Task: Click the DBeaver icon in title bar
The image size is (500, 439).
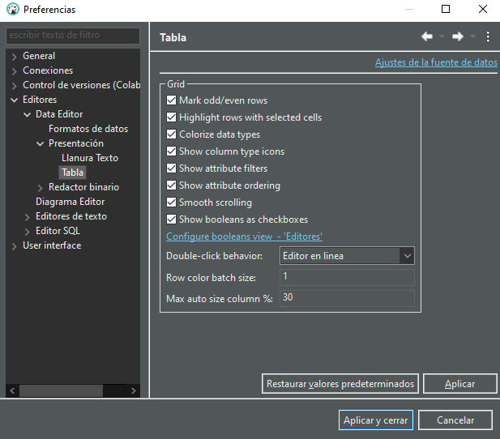Action: (13, 9)
